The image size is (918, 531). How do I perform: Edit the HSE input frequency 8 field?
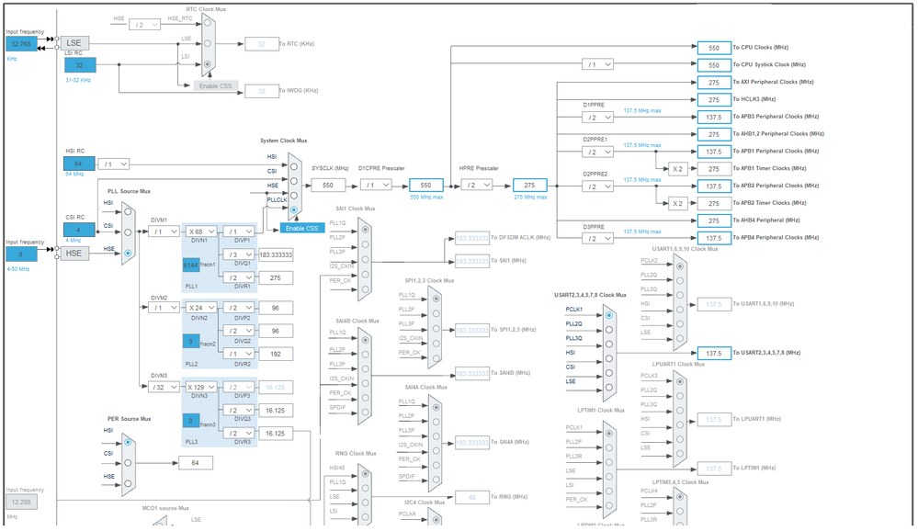point(21,254)
